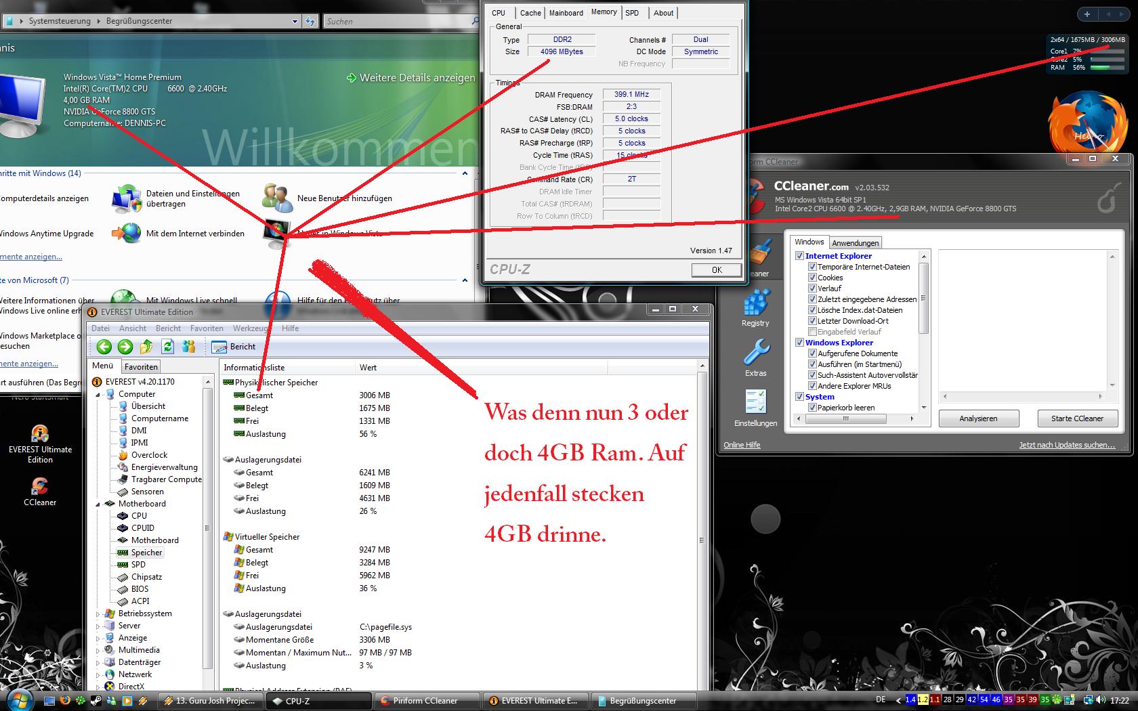The image size is (1138, 711).
Task: Uncheck Papierkorb leeren checkbox
Action: point(812,408)
